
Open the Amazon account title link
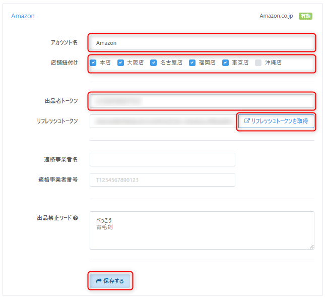tap(23, 16)
